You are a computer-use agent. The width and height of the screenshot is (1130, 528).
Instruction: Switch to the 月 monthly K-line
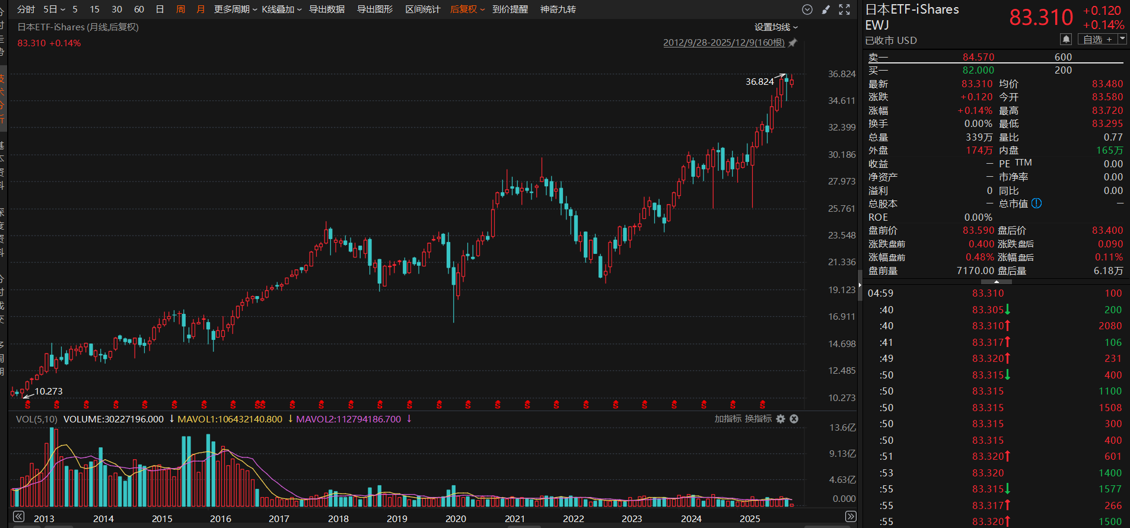[x=200, y=9]
